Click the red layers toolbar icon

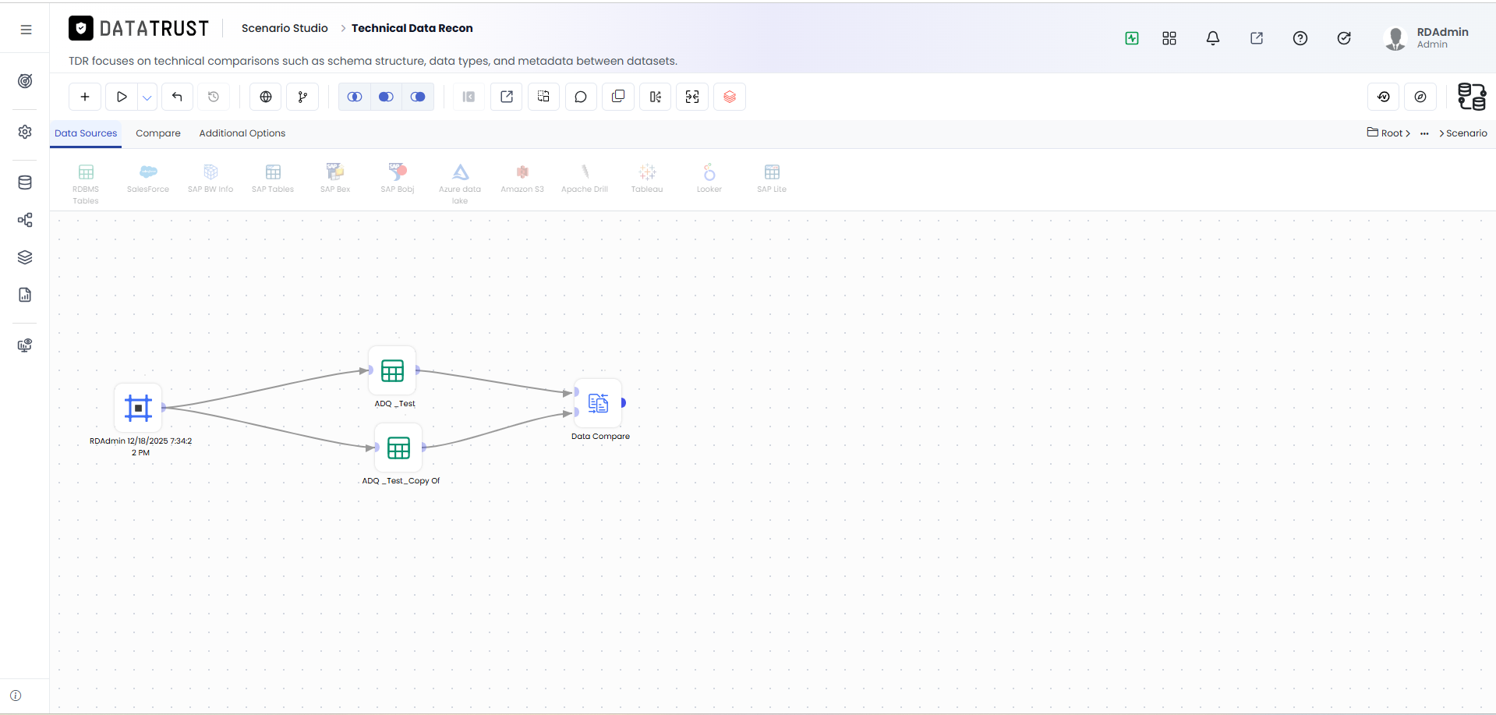click(x=730, y=97)
